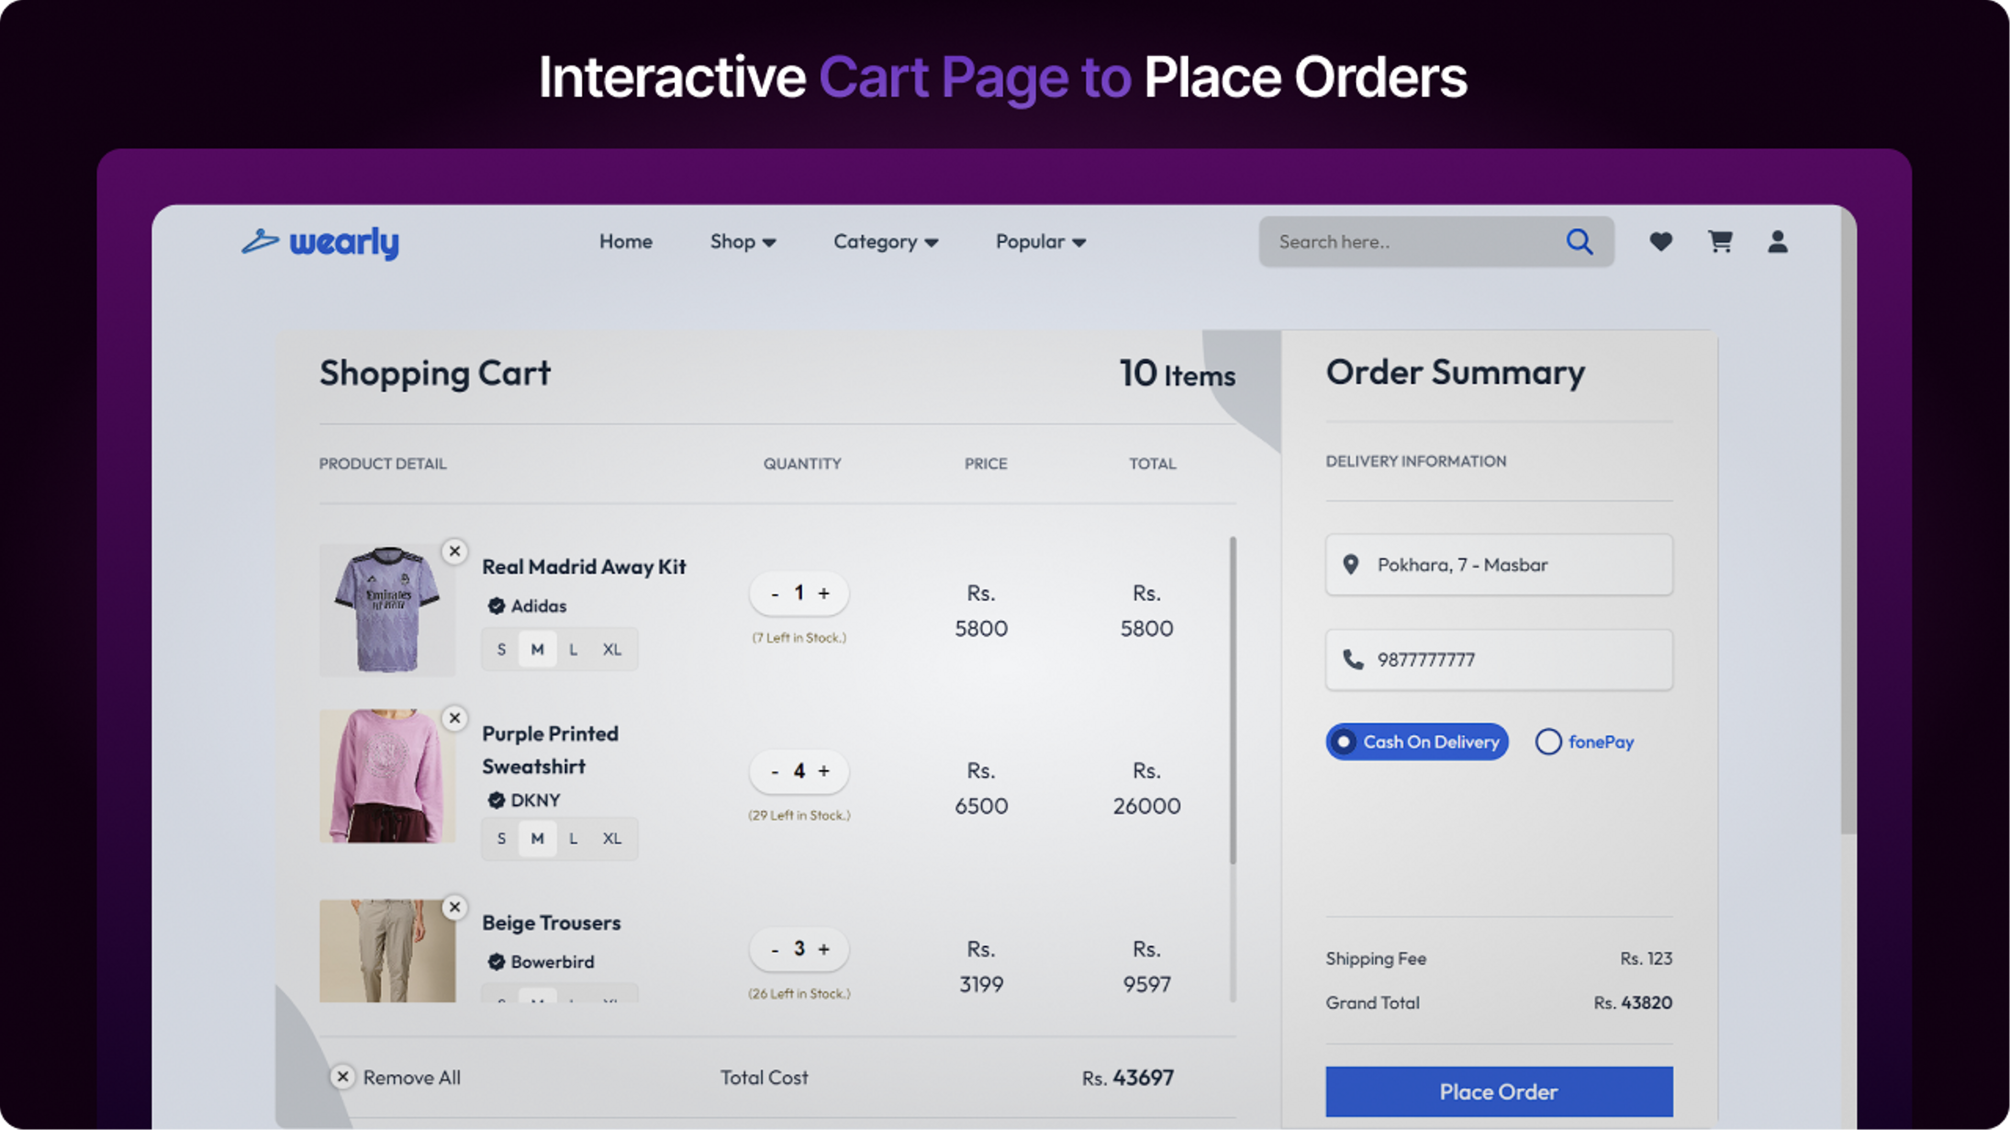This screenshot has height=1130, width=2010.
Task: Increase the Beige Trousers quantity
Action: pyautogui.click(x=824, y=949)
